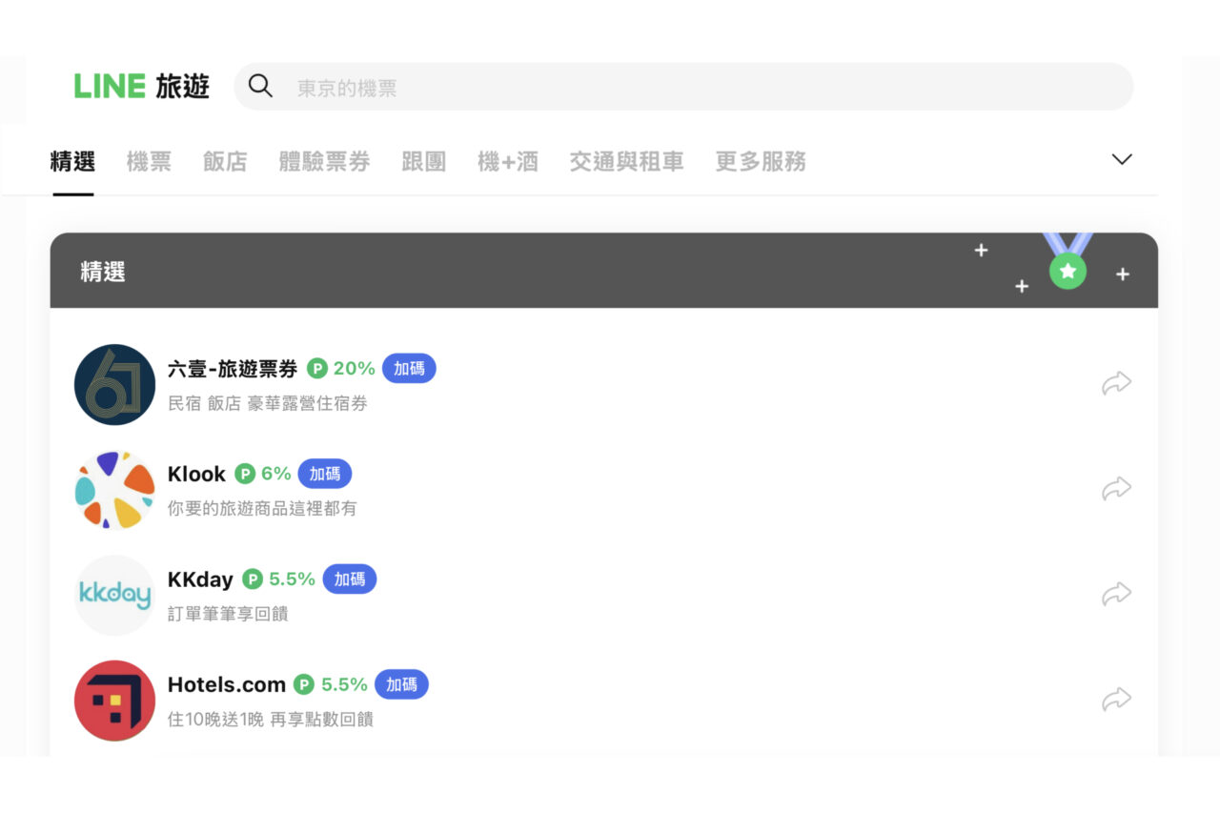1220x813 pixels.
Task: Select the 精選 tab
Action: coord(72,161)
